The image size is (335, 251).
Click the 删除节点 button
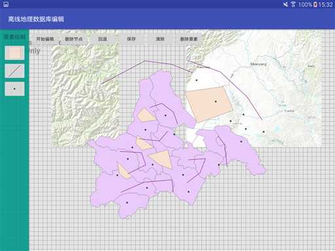[x=74, y=39]
